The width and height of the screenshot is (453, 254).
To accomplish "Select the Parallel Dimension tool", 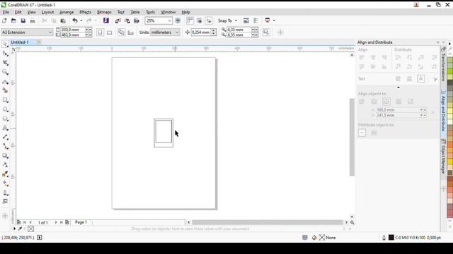I will pos(5,137).
